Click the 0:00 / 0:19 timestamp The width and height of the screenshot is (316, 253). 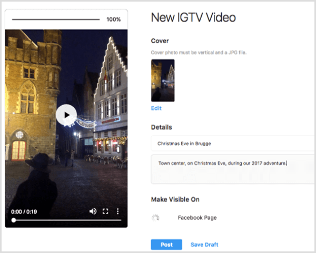point(25,211)
